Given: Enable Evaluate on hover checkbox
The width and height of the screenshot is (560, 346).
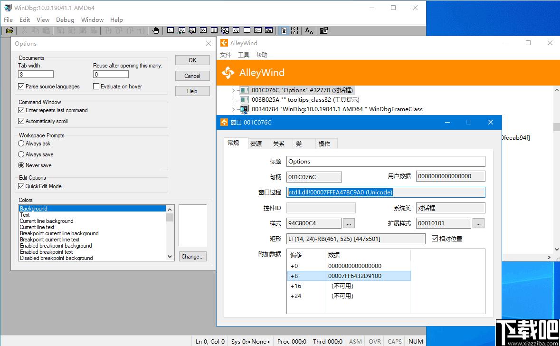Looking at the screenshot, I should (96, 86).
